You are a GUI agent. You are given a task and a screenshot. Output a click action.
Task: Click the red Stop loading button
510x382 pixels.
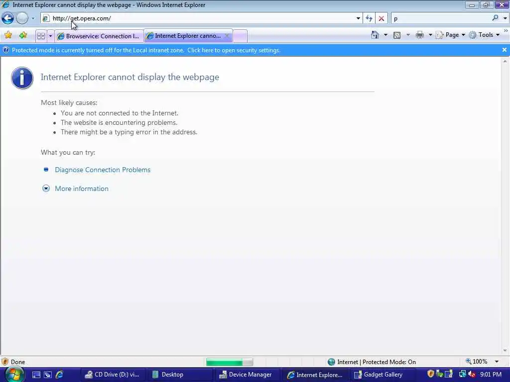[x=381, y=18]
